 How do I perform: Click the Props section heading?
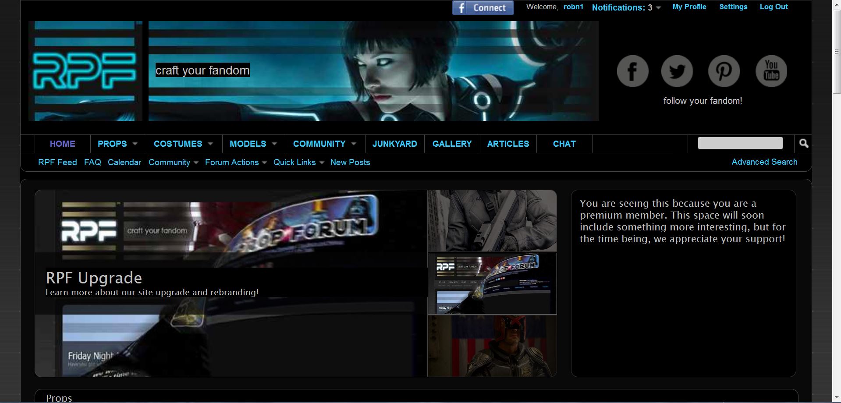[59, 398]
